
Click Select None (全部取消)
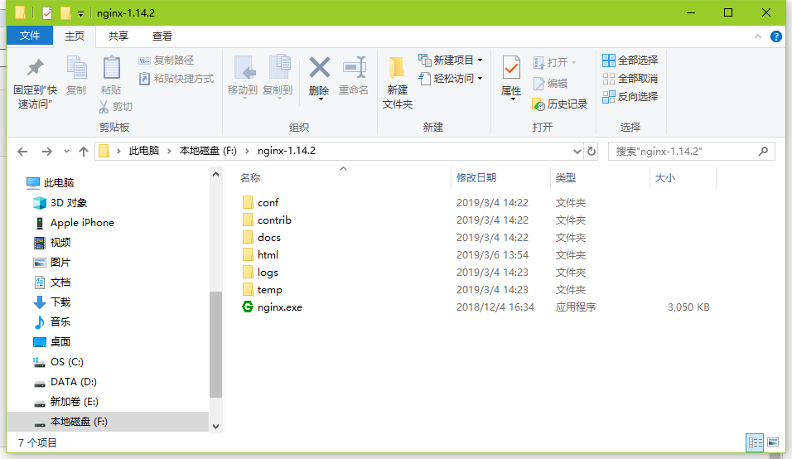click(x=630, y=78)
